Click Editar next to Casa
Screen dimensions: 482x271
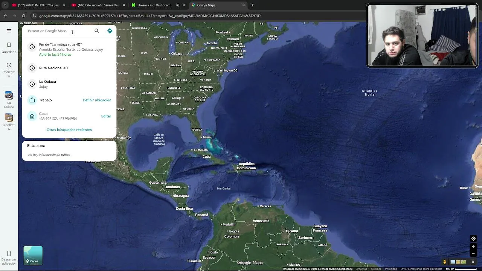[x=106, y=116]
